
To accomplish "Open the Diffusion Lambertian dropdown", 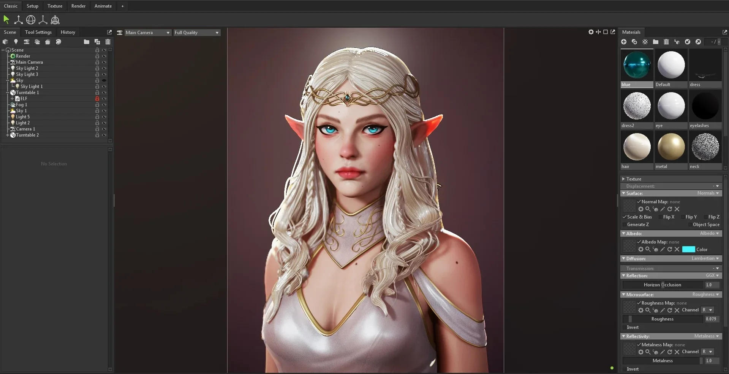I will click(x=705, y=258).
